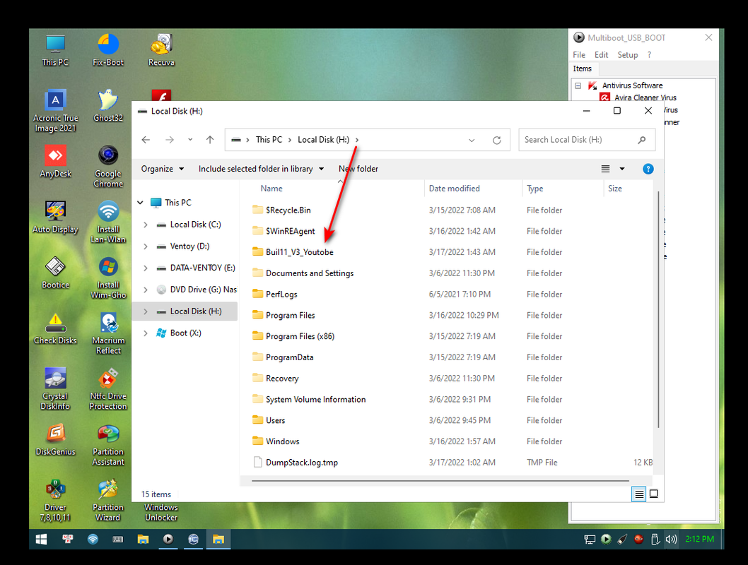
Task: Click the File Explorer taskbar button
Action: pyautogui.click(x=218, y=540)
